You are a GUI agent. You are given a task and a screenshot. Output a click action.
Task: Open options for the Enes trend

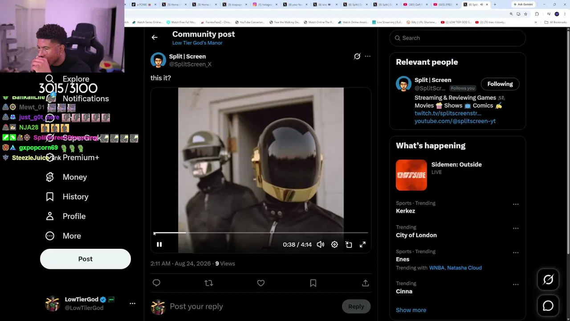516,252
